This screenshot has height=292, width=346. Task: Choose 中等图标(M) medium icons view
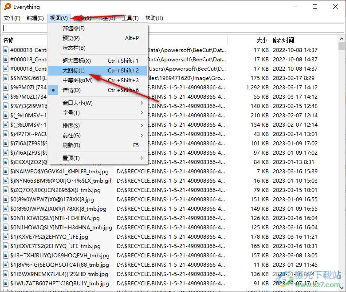tap(98, 80)
